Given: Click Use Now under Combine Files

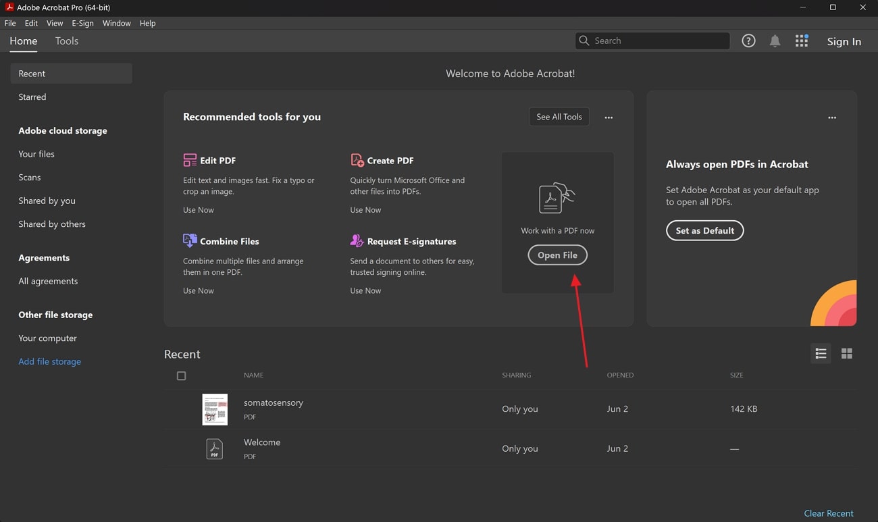Looking at the screenshot, I should click(x=199, y=290).
